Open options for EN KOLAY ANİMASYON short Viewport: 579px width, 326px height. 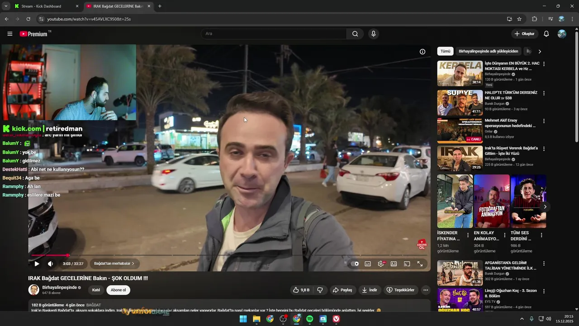coord(504,235)
